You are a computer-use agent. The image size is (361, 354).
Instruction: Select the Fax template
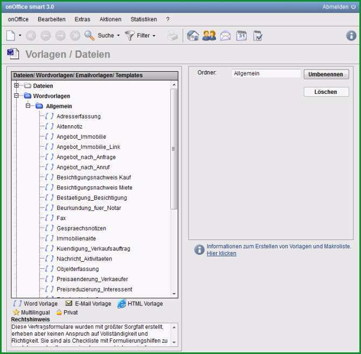[61, 218]
